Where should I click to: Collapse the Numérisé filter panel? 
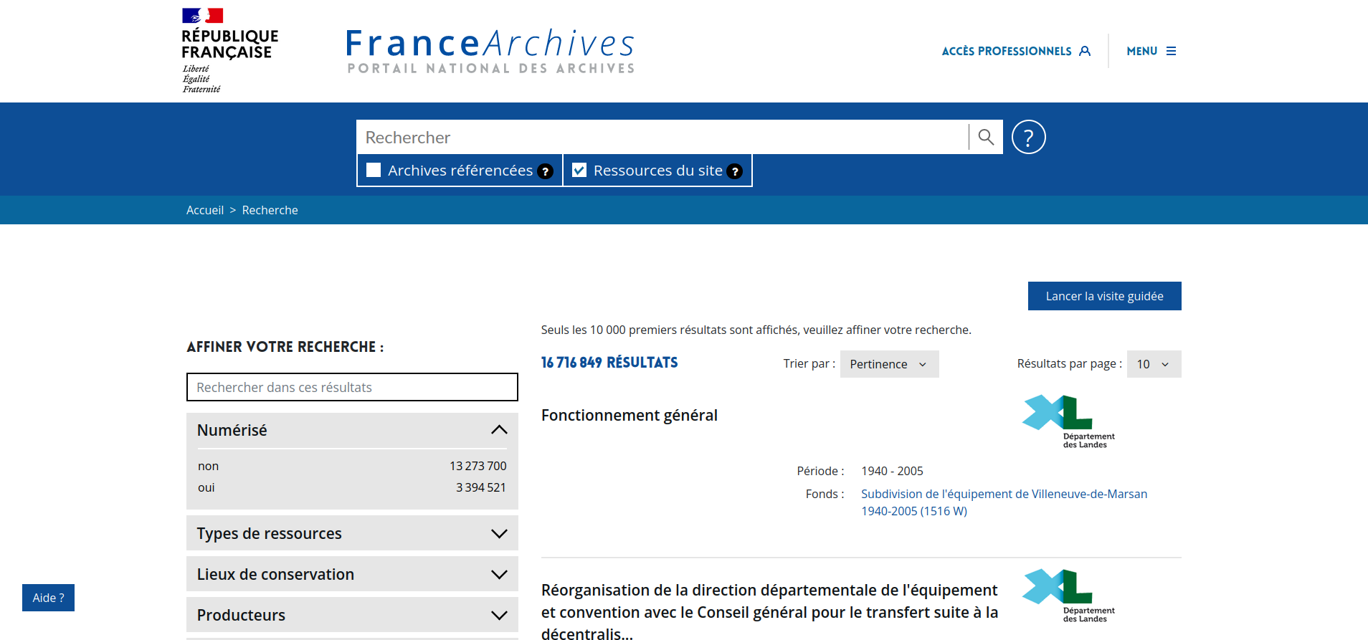pyautogui.click(x=499, y=430)
